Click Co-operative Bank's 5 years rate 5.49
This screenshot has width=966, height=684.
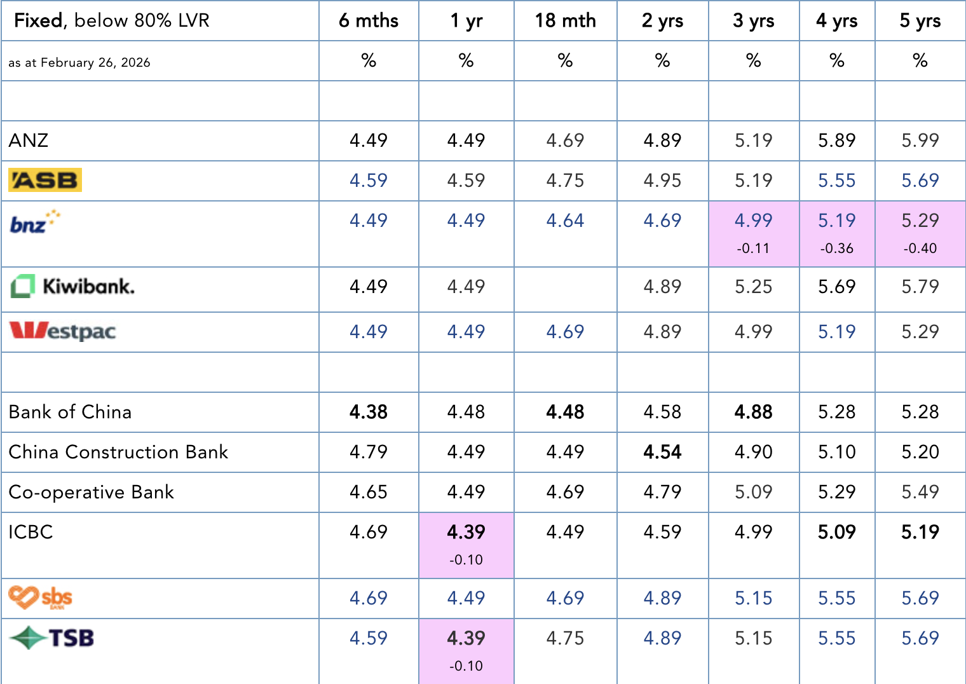click(x=920, y=492)
